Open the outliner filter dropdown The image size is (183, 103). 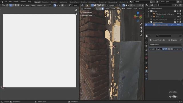[176, 5]
